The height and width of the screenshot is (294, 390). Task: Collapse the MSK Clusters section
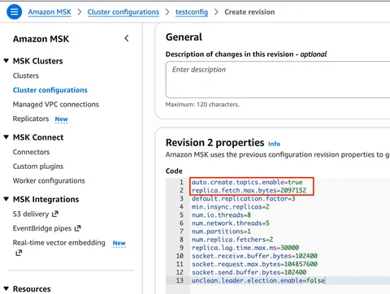(x=6, y=61)
